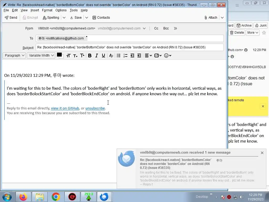Open the Edit menu
Image resolution: width=269 pixels, height=202 pixels.
pyautogui.click(x=15, y=10)
